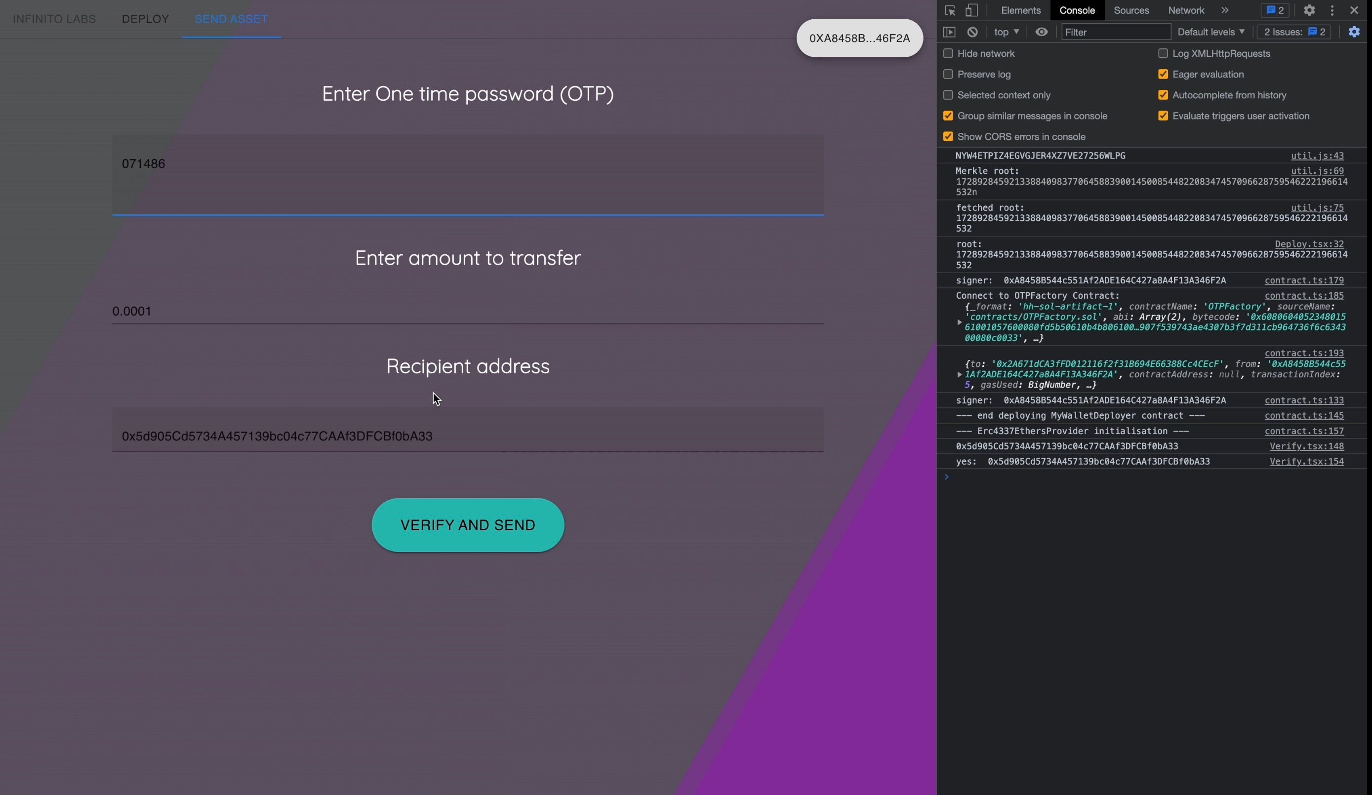The image size is (1372, 795).
Task: Select the yes: 0x5d905C... log line
Action: (x=1083, y=462)
